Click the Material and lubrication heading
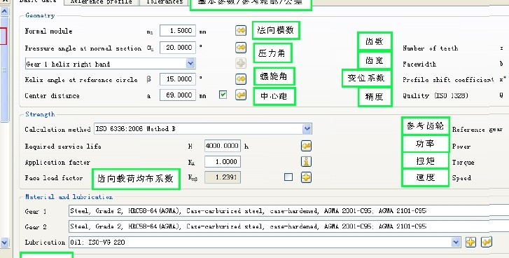Screen dimensions: 509x258 pos(69,196)
